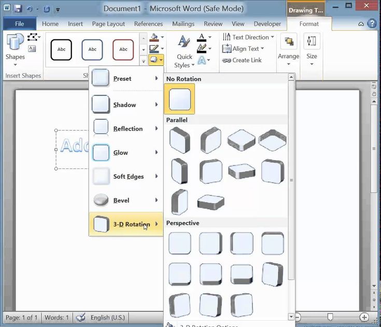
Task: Click the Undo arrow icon
Action: pos(30,9)
